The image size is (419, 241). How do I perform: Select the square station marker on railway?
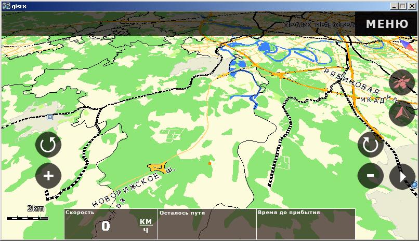50,117
